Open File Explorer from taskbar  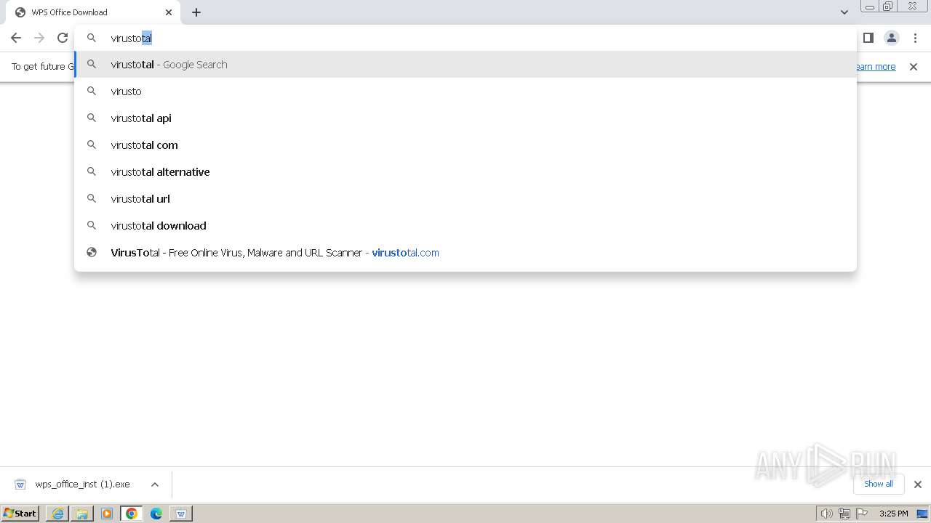[82, 514]
